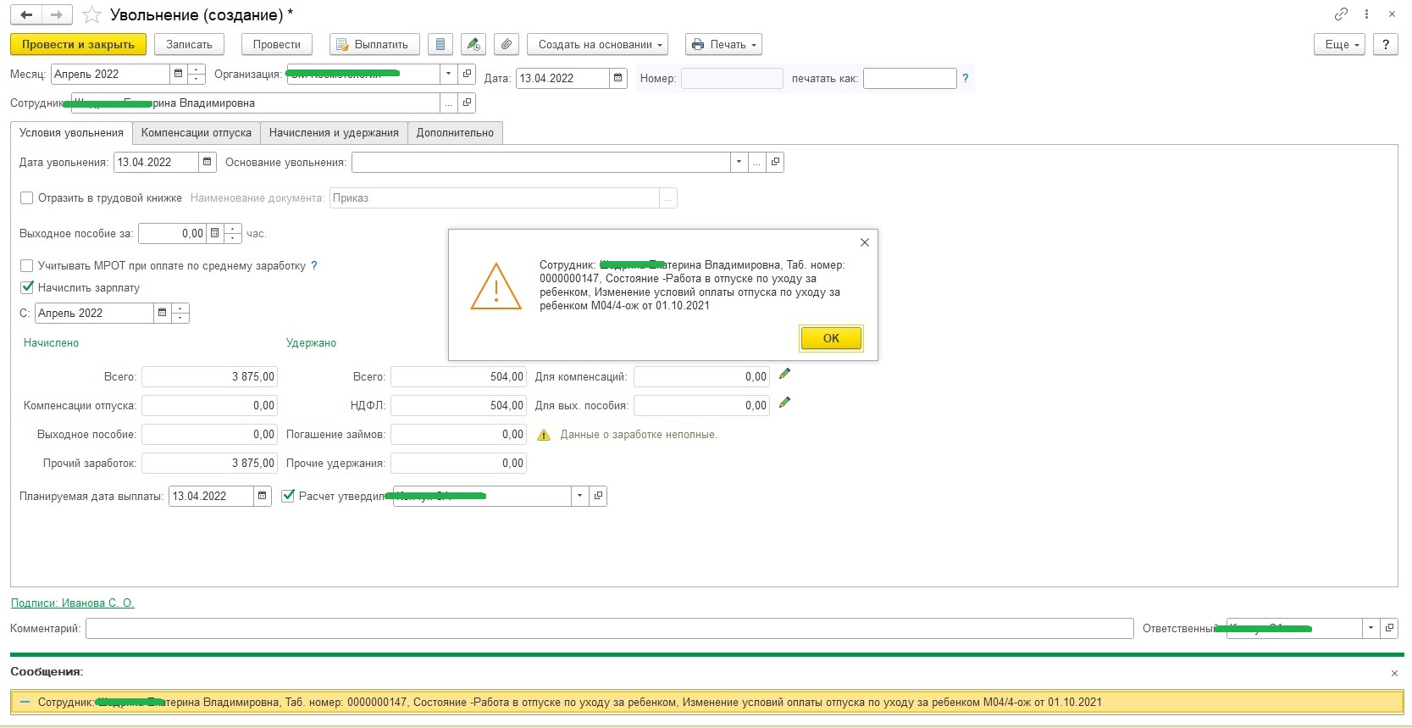Open document movements report icon

click(x=440, y=44)
